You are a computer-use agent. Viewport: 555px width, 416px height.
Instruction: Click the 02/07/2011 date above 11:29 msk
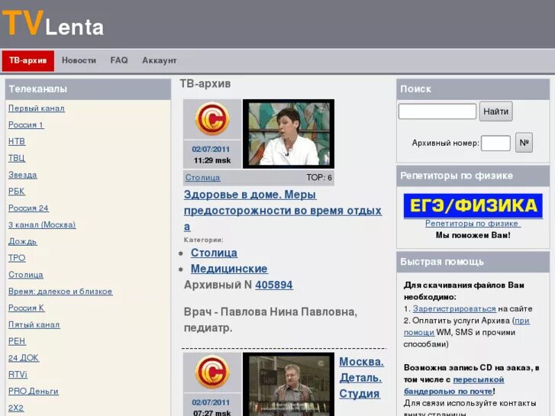coord(211,150)
